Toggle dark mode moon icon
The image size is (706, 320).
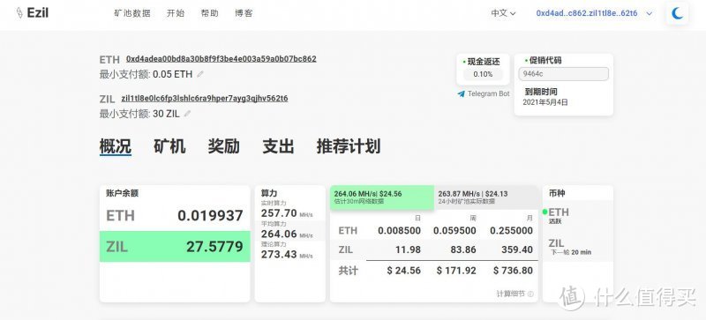(x=677, y=13)
